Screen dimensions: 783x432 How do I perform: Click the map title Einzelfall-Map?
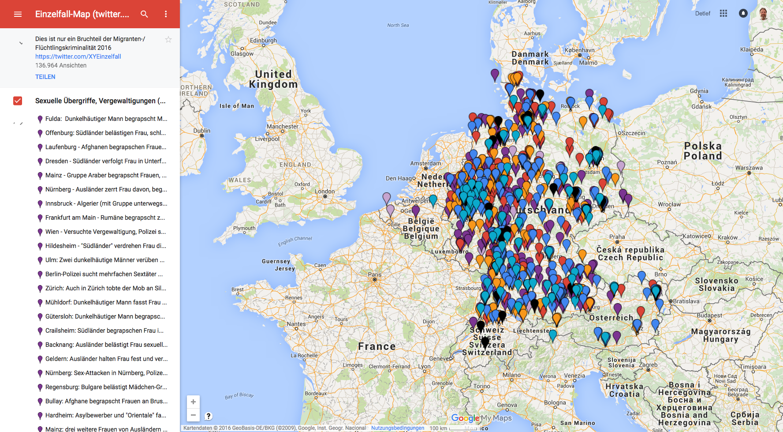click(x=82, y=14)
